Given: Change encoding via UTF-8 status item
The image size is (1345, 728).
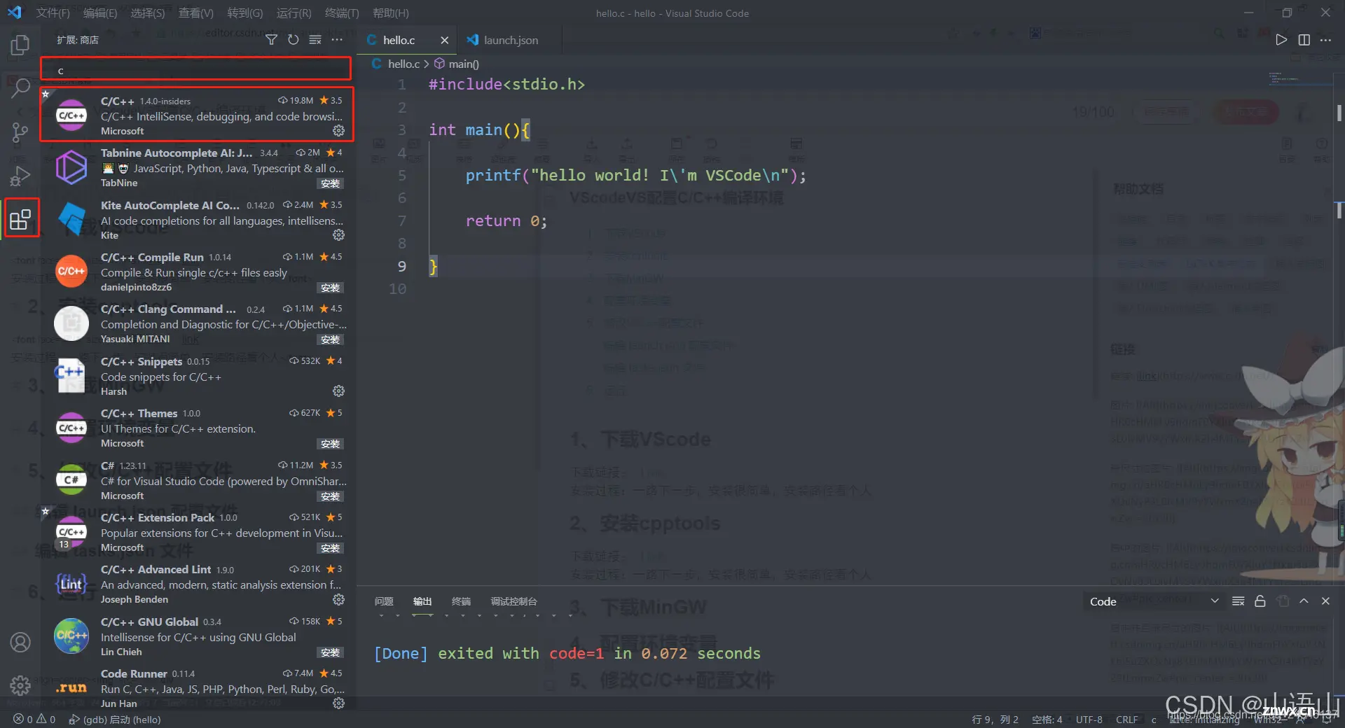Looking at the screenshot, I should click(x=1089, y=720).
